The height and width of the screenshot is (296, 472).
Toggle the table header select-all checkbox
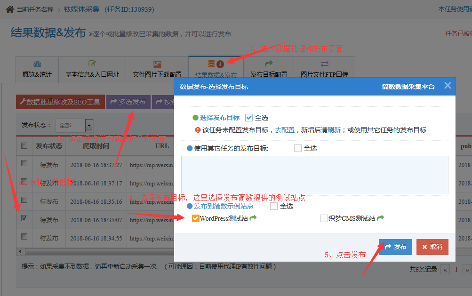[x=24, y=146]
